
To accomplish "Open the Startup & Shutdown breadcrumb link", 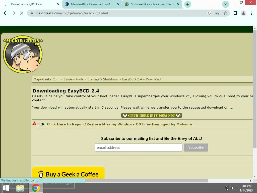I will tap(103, 79).
